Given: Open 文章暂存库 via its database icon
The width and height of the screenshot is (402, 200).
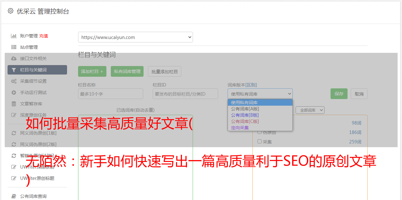Looking at the screenshot, I should point(14,104).
